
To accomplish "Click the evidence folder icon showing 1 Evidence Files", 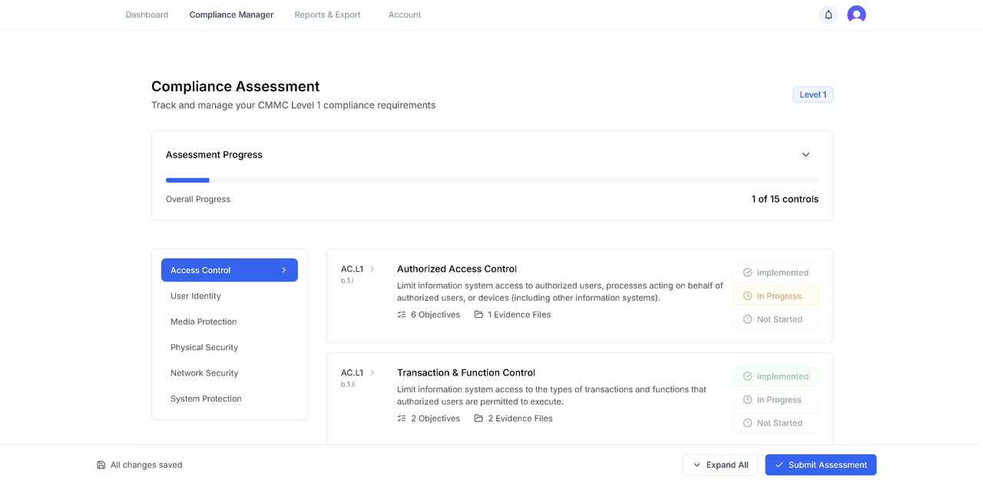I will point(478,315).
